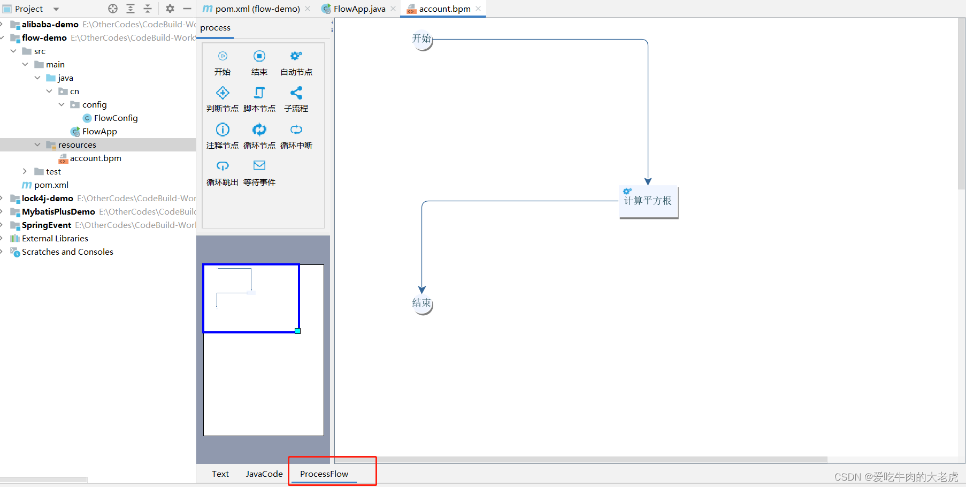Viewport: 966px width, 487px height.
Task: Collapse the resources folder
Action: pos(37,144)
